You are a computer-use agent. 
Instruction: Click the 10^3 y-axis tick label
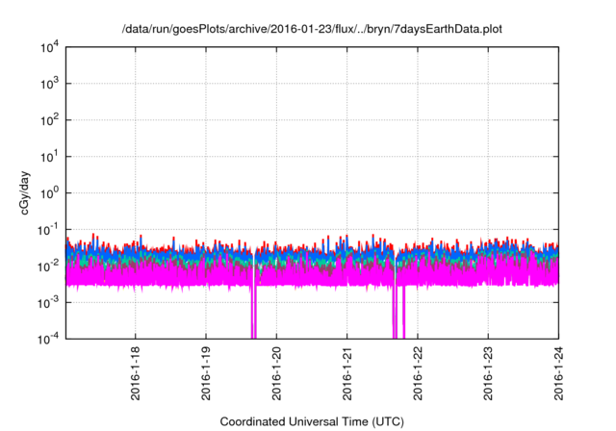(x=49, y=84)
